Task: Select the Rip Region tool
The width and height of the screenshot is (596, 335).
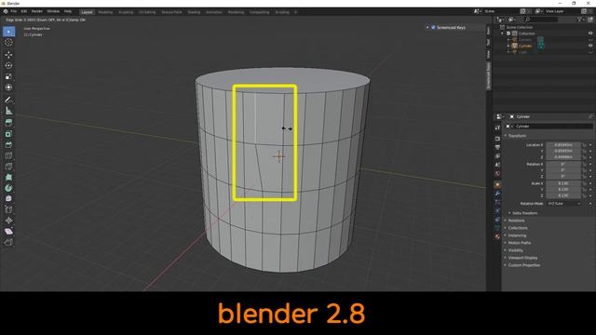Action: (x=8, y=242)
